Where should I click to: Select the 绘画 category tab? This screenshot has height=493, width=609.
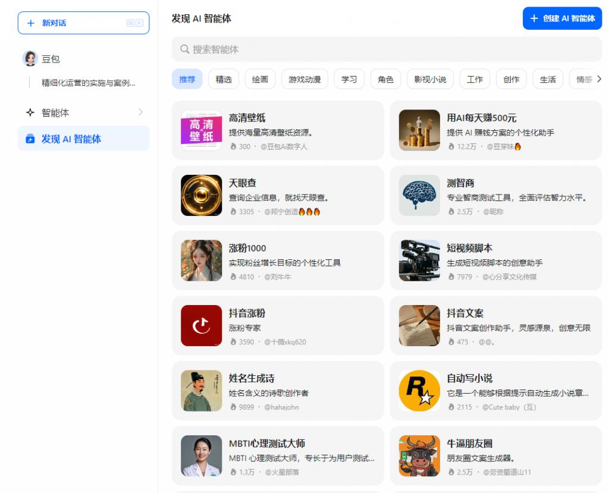pyautogui.click(x=260, y=79)
